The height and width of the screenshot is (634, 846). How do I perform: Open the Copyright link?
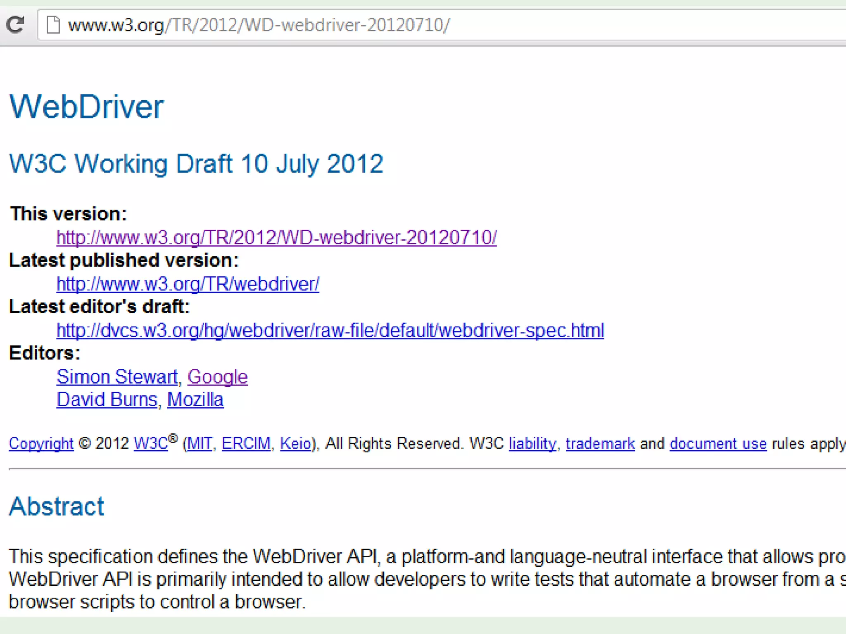coord(41,444)
